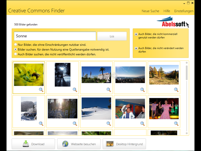Click the 'Creative Commons Finder' title

pos(36,11)
